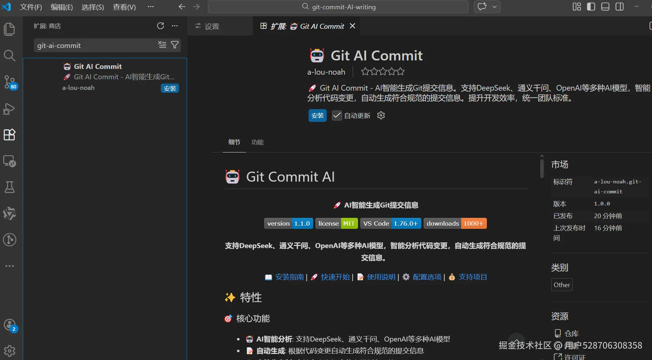The height and width of the screenshot is (360, 652).
Task: Open the Manage gear in the activity bar
Action: 10,351
